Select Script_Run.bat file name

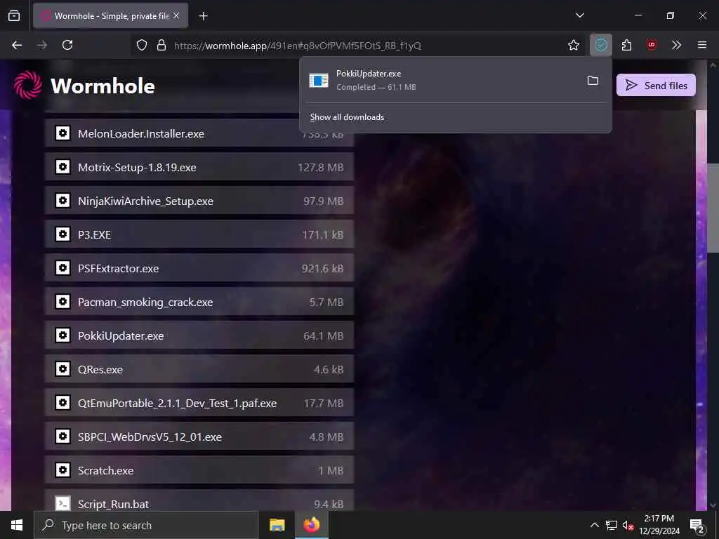(x=113, y=504)
